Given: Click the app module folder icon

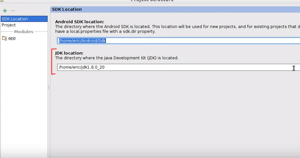Looking at the screenshot, I should click(4, 38).
